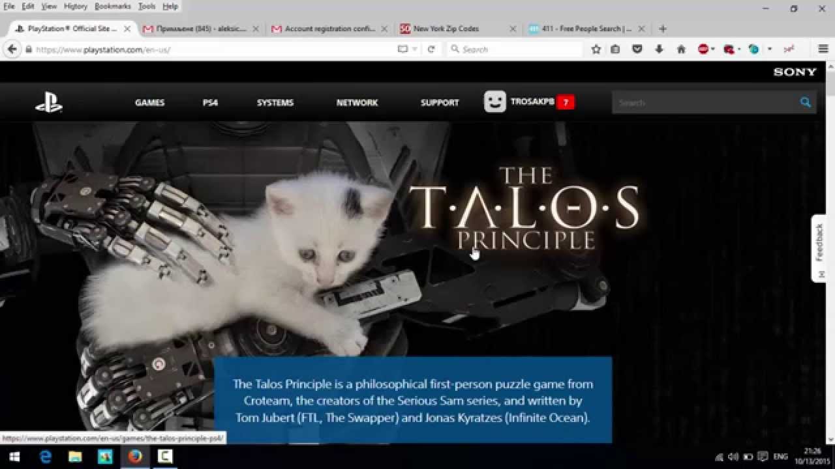
Task: Click the SONY logo link
Action: [x=795, y=72]
